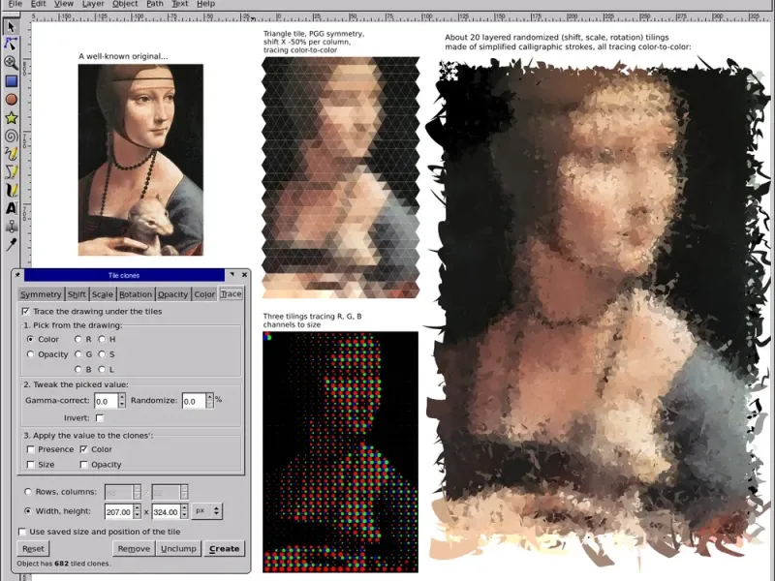Open the px units dropdown
The width and height of the screenshot is (775, 581).
click(207, 511)
